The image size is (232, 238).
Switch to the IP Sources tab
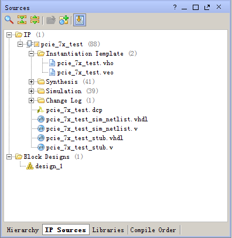[66, 230]
